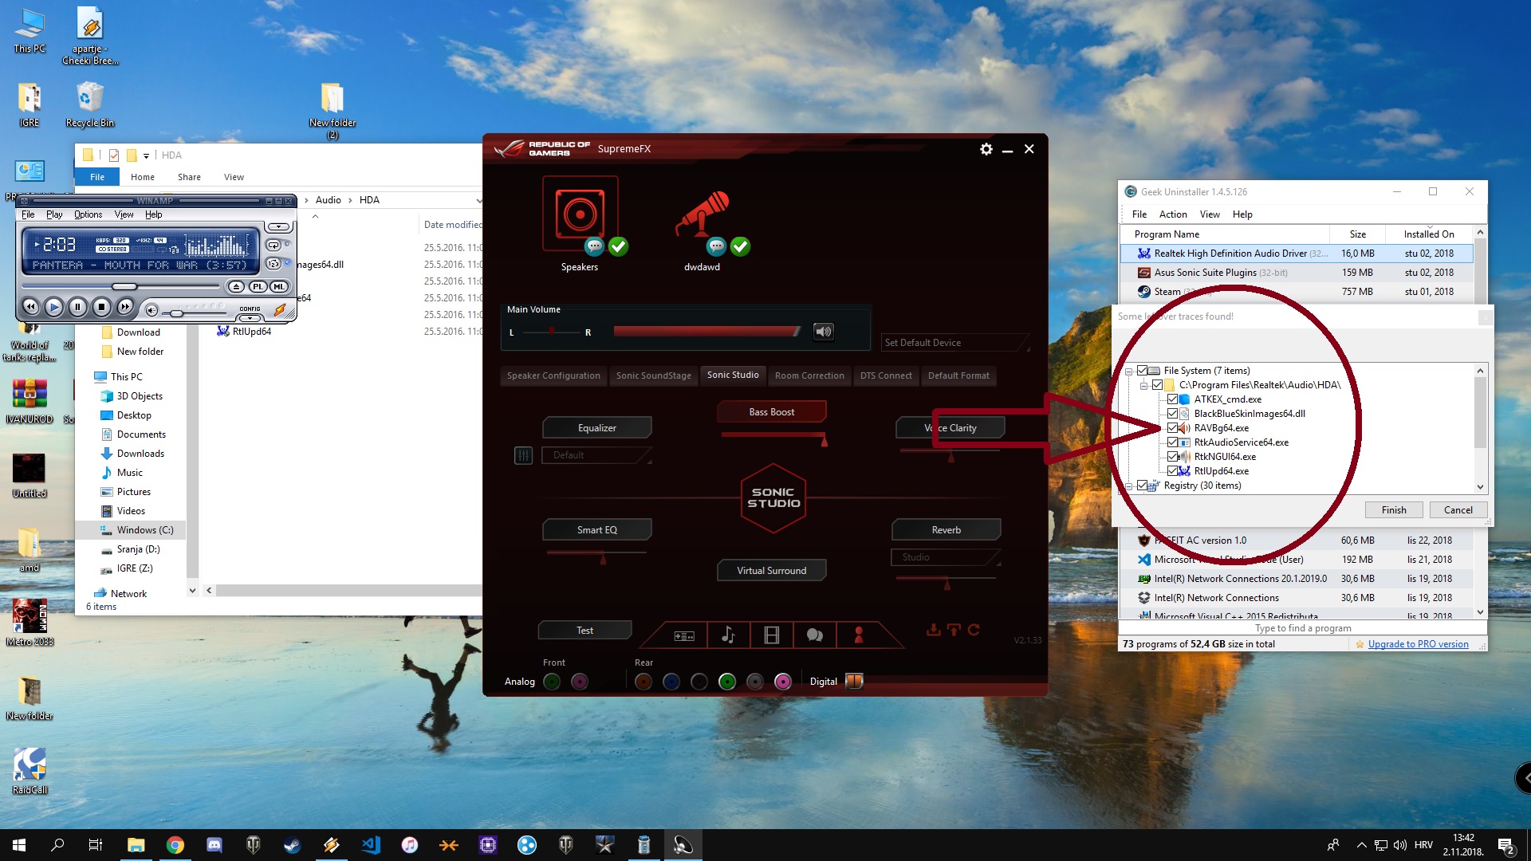Select the music preset note icon
Screen dimensions: 1531x861
[728, 635]
